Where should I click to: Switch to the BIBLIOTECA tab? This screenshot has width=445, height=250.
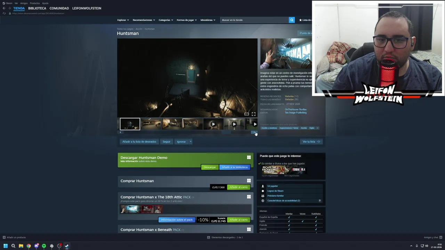pos(37,8)
